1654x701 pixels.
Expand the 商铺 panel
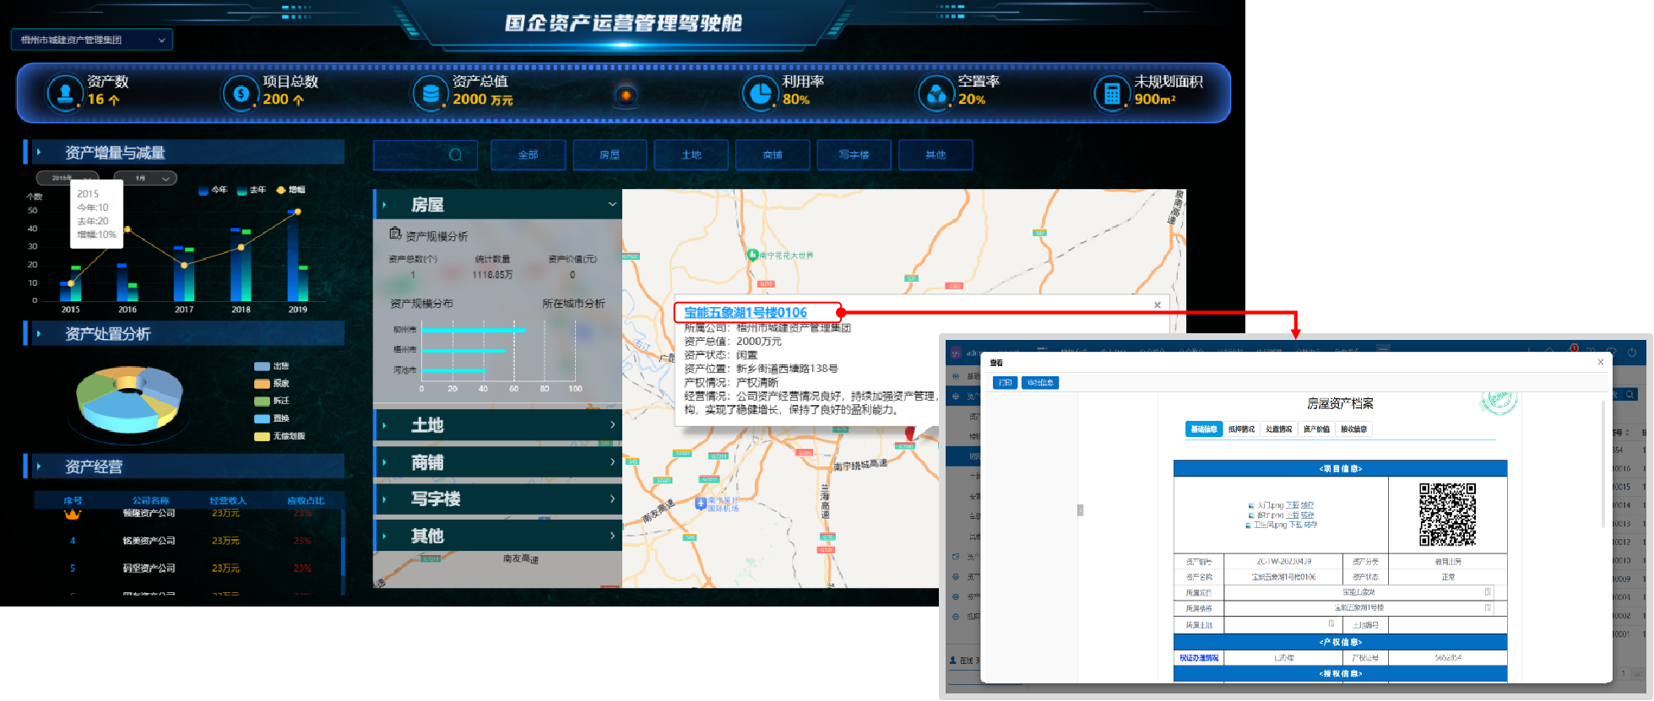tap(497, 462)
